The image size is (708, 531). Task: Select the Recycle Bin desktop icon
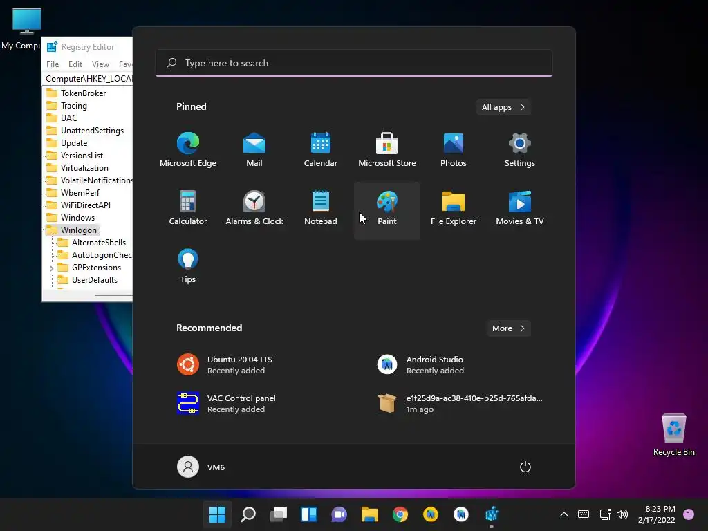tap(673, 435)
